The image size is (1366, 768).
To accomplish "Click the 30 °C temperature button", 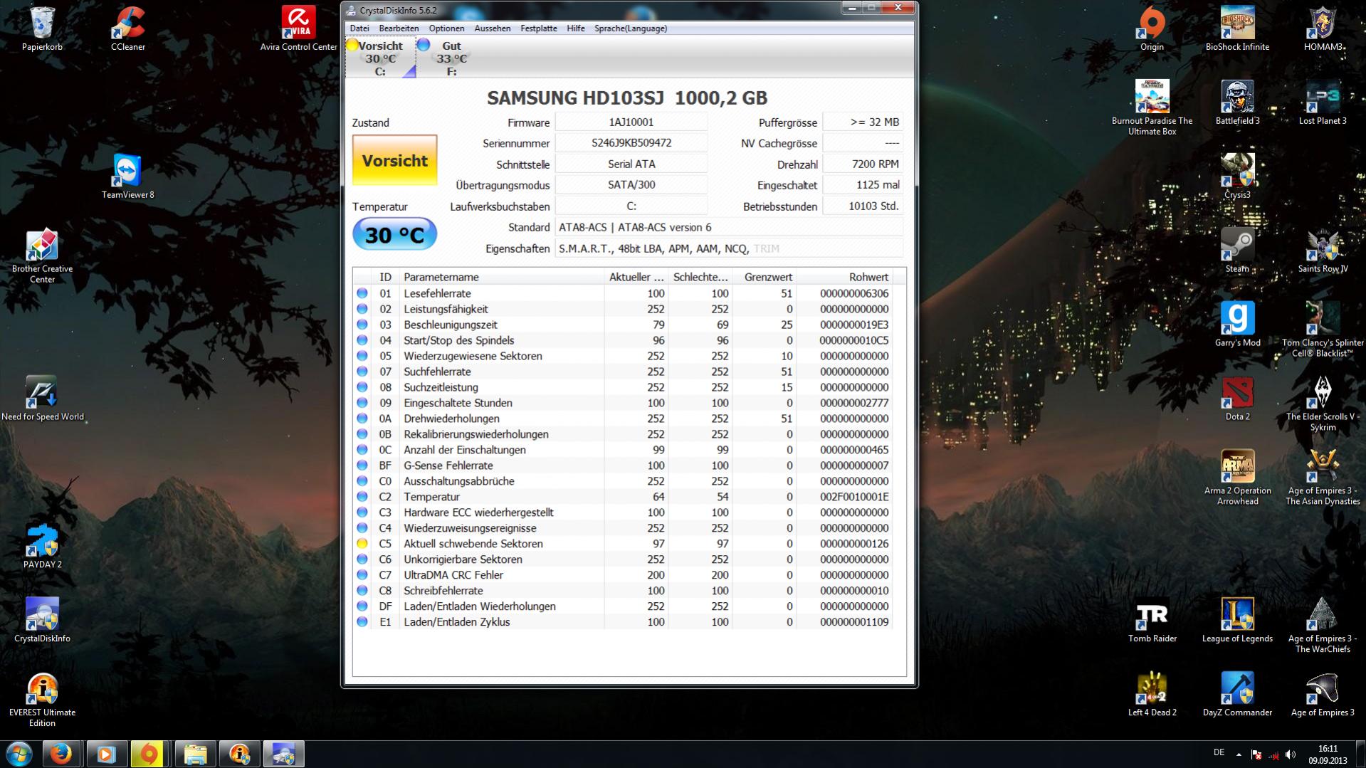I will click(x=394, y=234).
